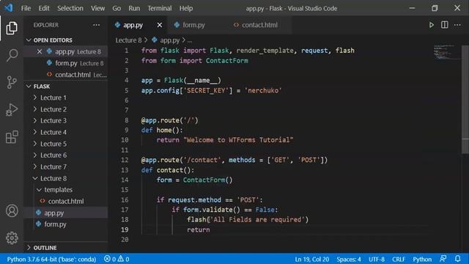Click the Python file icon next to form.py in Lecture 8

[39, 224]
